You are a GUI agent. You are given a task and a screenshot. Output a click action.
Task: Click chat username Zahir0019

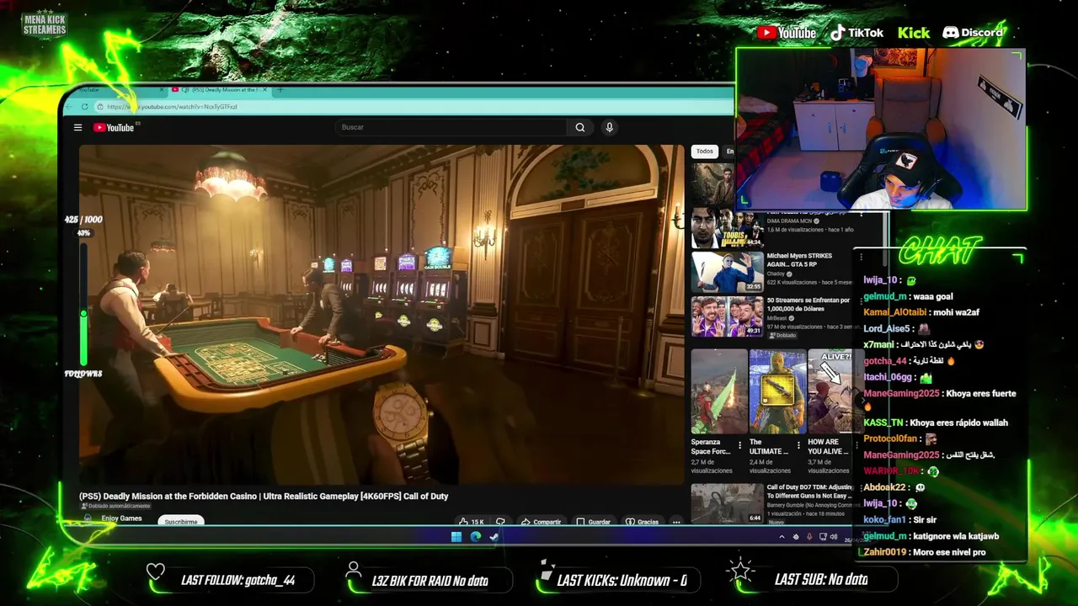(883, 552)
